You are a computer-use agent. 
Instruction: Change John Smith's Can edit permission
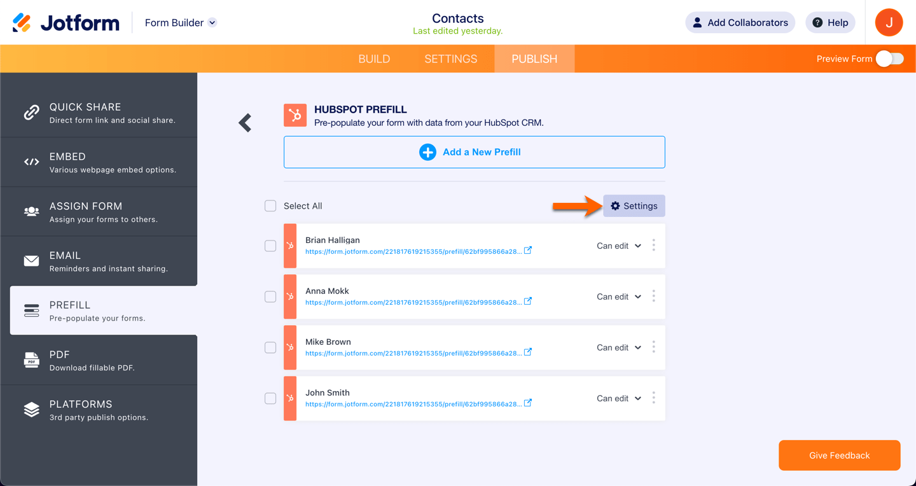(619, 398)
